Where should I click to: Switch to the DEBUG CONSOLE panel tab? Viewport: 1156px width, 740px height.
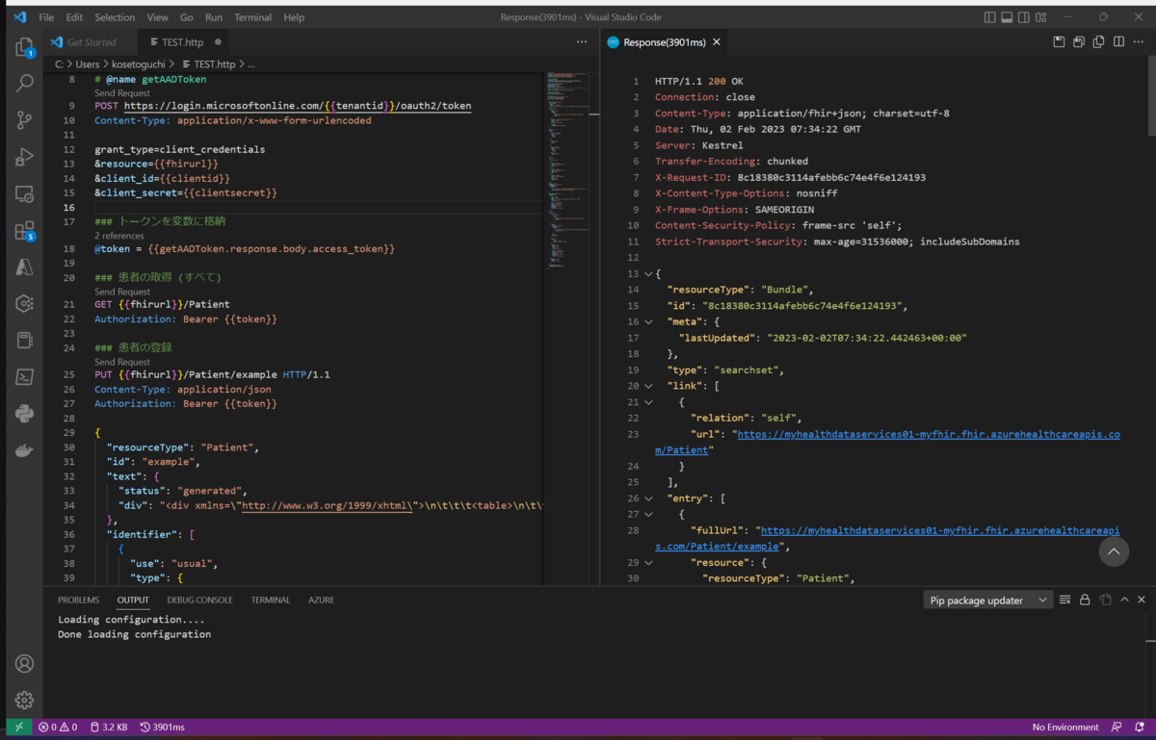pos(199,600)
